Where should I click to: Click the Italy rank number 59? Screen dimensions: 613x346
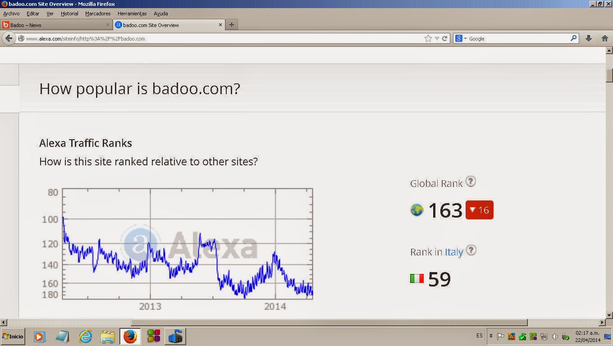pos(439,279)
